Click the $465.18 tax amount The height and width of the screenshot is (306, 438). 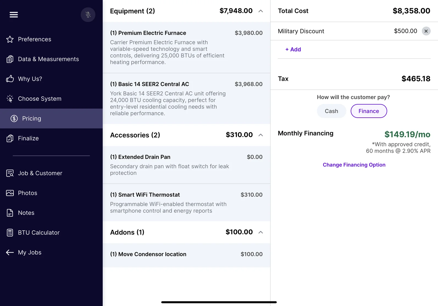[x=416, y=79]
